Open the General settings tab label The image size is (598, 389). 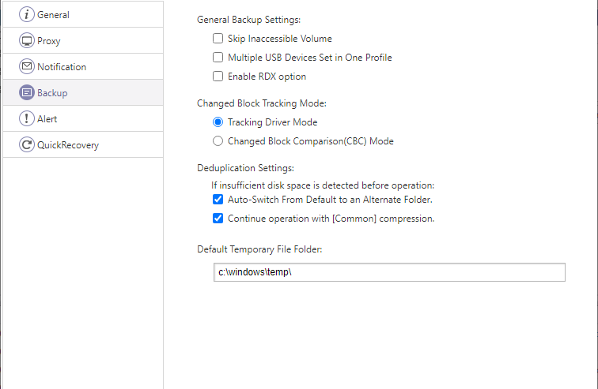(53, 14)
